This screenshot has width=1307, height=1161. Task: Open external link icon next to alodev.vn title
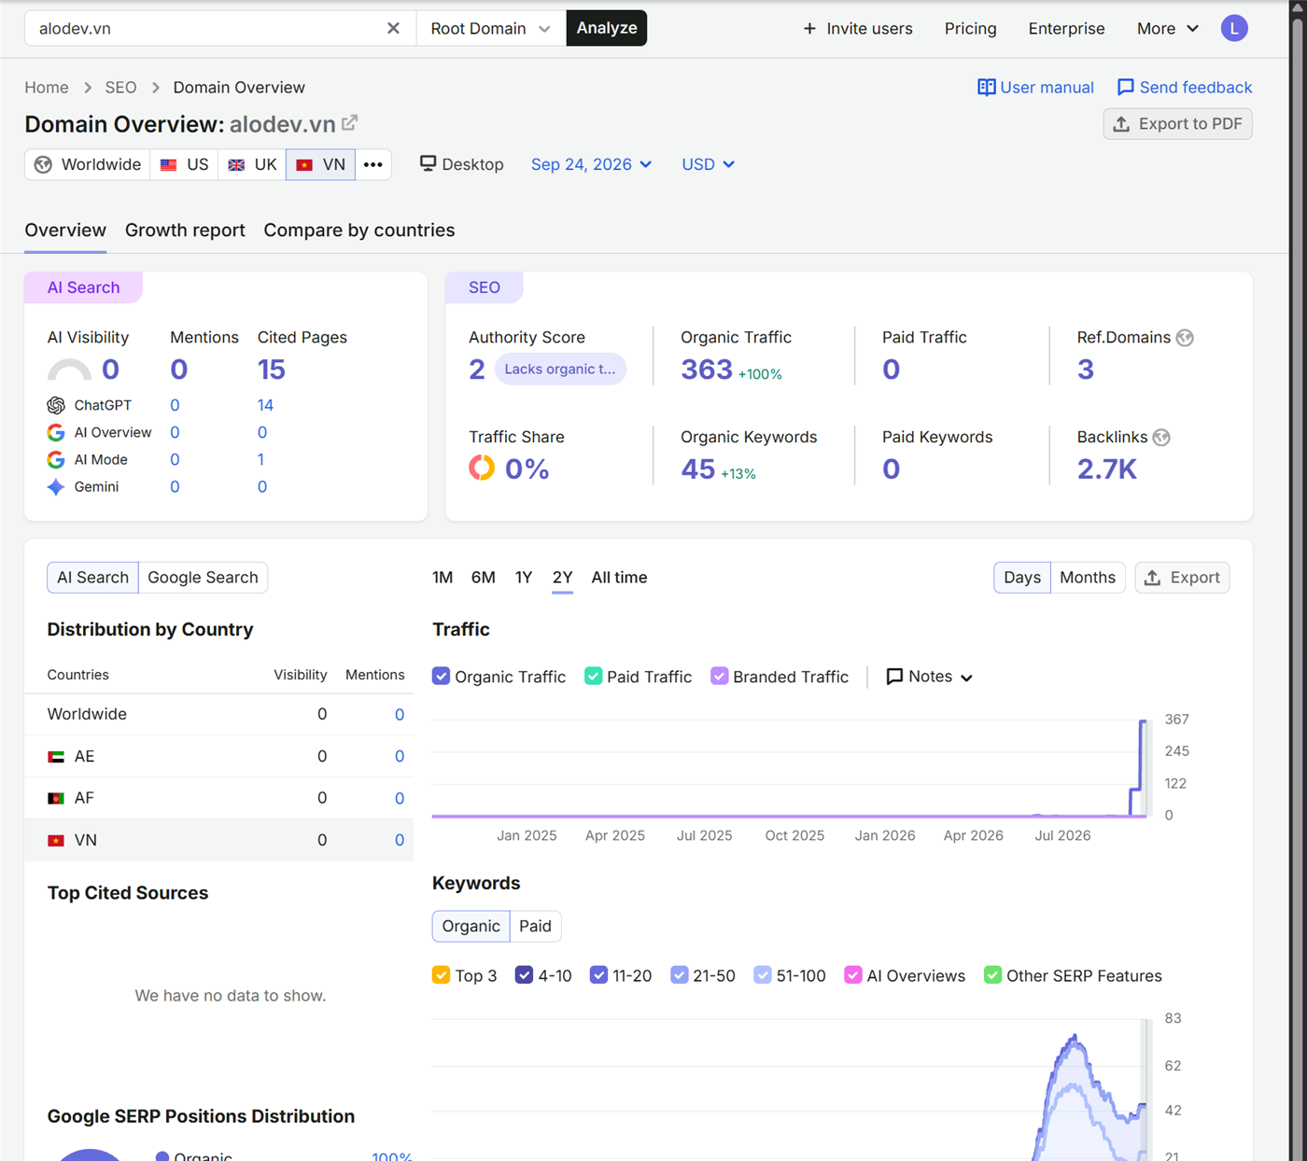(350, 123)
